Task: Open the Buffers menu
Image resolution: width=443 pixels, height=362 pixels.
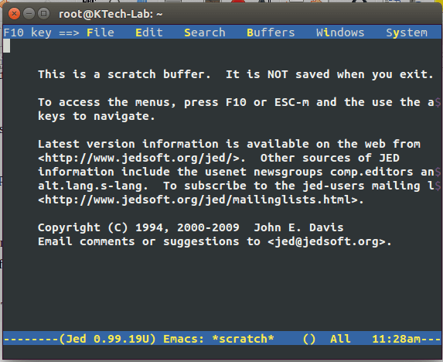Action: [271, 32]
